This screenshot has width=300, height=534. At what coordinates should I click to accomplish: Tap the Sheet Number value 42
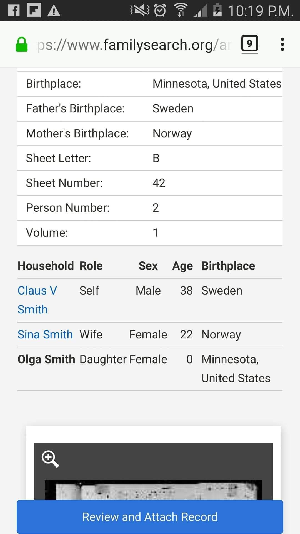(x=159, y=183)
